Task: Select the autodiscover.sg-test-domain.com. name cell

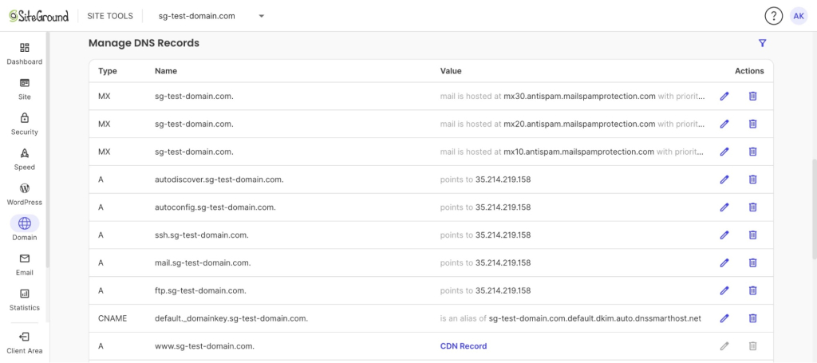Action: tap(219, 180)
